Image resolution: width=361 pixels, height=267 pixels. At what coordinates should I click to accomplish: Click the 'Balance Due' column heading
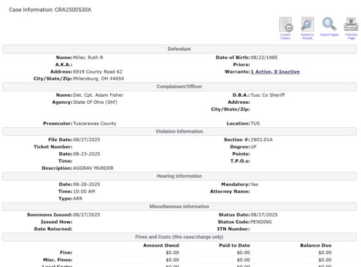[x=316, y=245]
